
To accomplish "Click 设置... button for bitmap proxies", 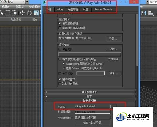I will (113, 39).
